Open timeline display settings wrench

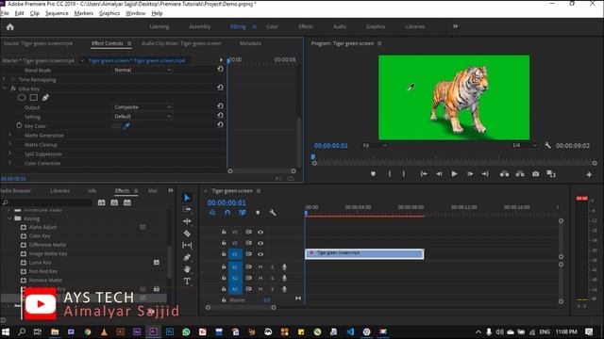[x=273, y=213]
